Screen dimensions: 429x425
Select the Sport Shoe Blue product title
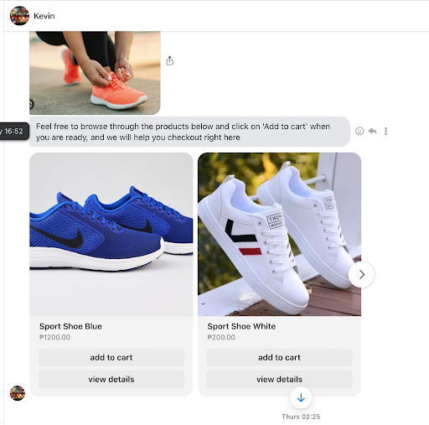click(70, 326)
